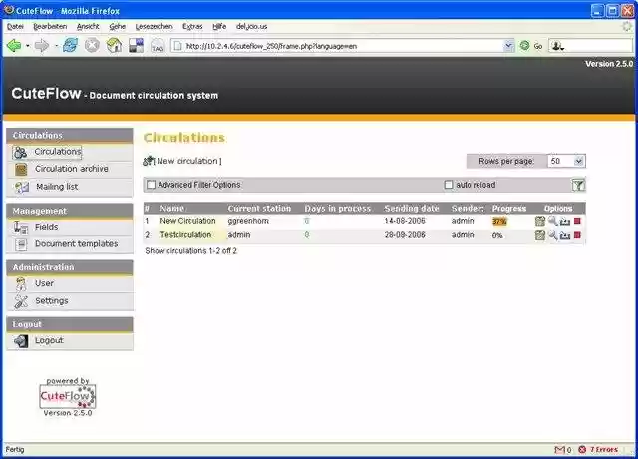638x459 pixels.
Task: Sort by Days in process header
Action: (x=338, y=208)
